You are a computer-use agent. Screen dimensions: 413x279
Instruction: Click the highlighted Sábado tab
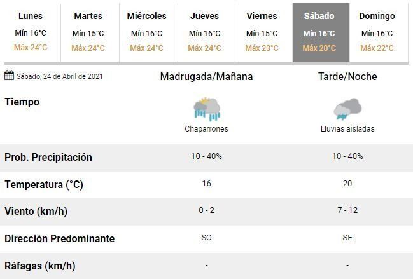coord(319,32)
